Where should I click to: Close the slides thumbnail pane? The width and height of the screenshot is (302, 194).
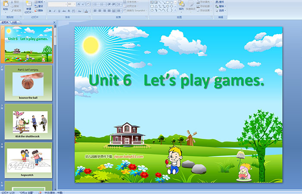54,22
